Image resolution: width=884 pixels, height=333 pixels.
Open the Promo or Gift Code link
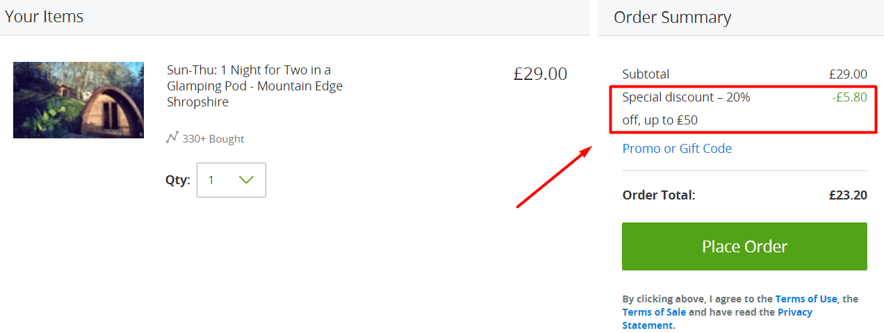click(x=677, y=148)
